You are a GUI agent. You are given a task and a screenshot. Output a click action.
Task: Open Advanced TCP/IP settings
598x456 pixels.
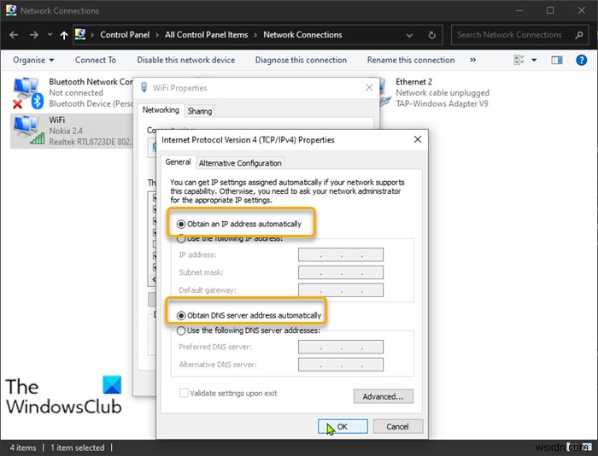click(384, 396)
